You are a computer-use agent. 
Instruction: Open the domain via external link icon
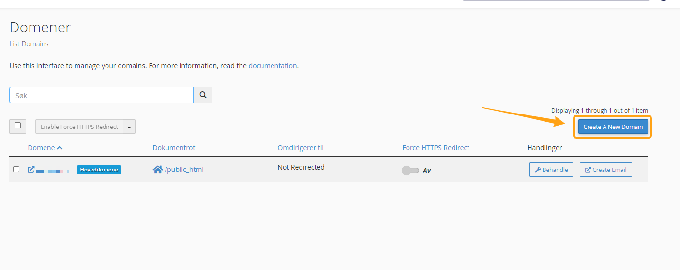(x=31, y=170)
